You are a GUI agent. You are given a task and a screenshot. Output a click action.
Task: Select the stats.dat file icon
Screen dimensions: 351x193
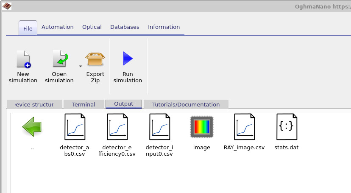(x=287, y=127)
